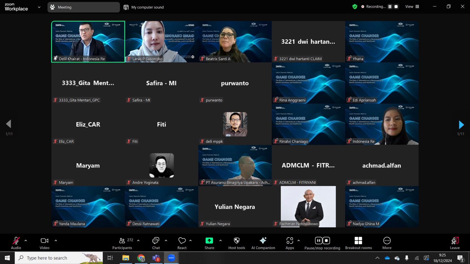Image resolution: width=470 pixels, height=264 pixels.
Task: Go to next gallery page arrow
Action: click(x=461, y=125)
